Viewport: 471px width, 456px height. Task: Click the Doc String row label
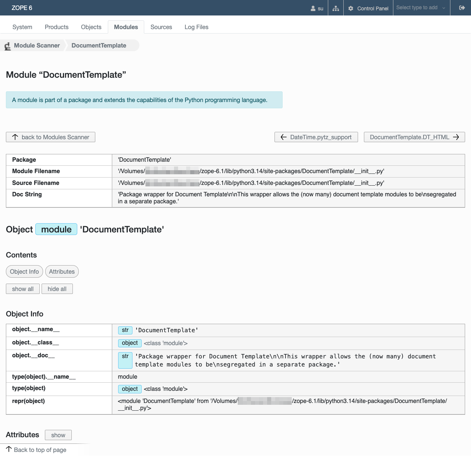point(27,194)
